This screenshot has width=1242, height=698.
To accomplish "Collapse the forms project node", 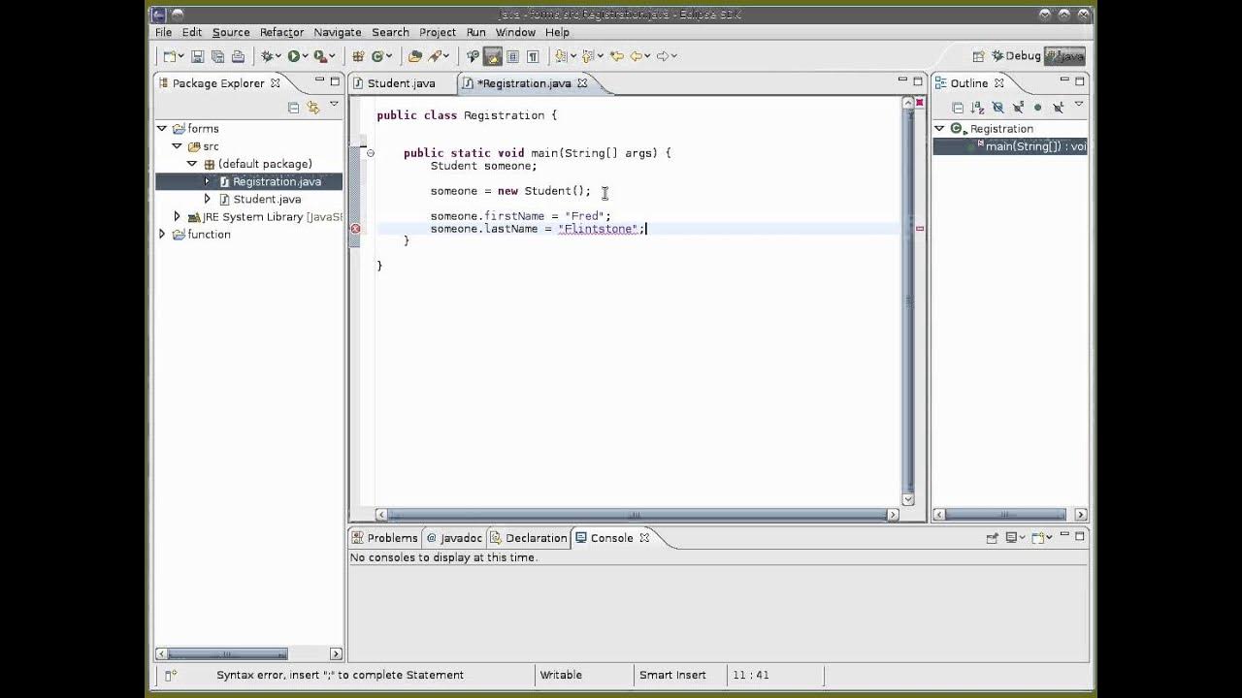I will pyautogui.click(x=162, y=129).
